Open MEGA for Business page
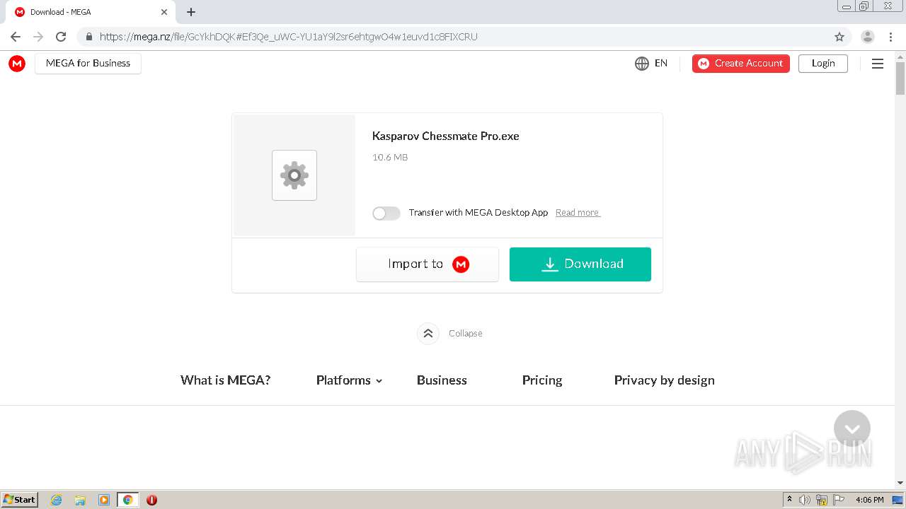The image size is (906, 509). [x=88, y=63]
